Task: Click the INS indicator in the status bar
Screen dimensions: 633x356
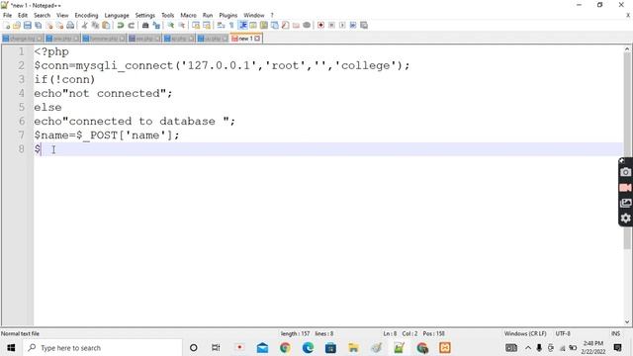Action: coord(615,334)
